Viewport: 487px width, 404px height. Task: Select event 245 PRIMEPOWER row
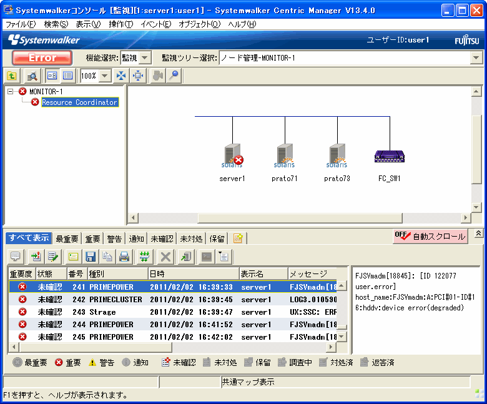[173, 337]
